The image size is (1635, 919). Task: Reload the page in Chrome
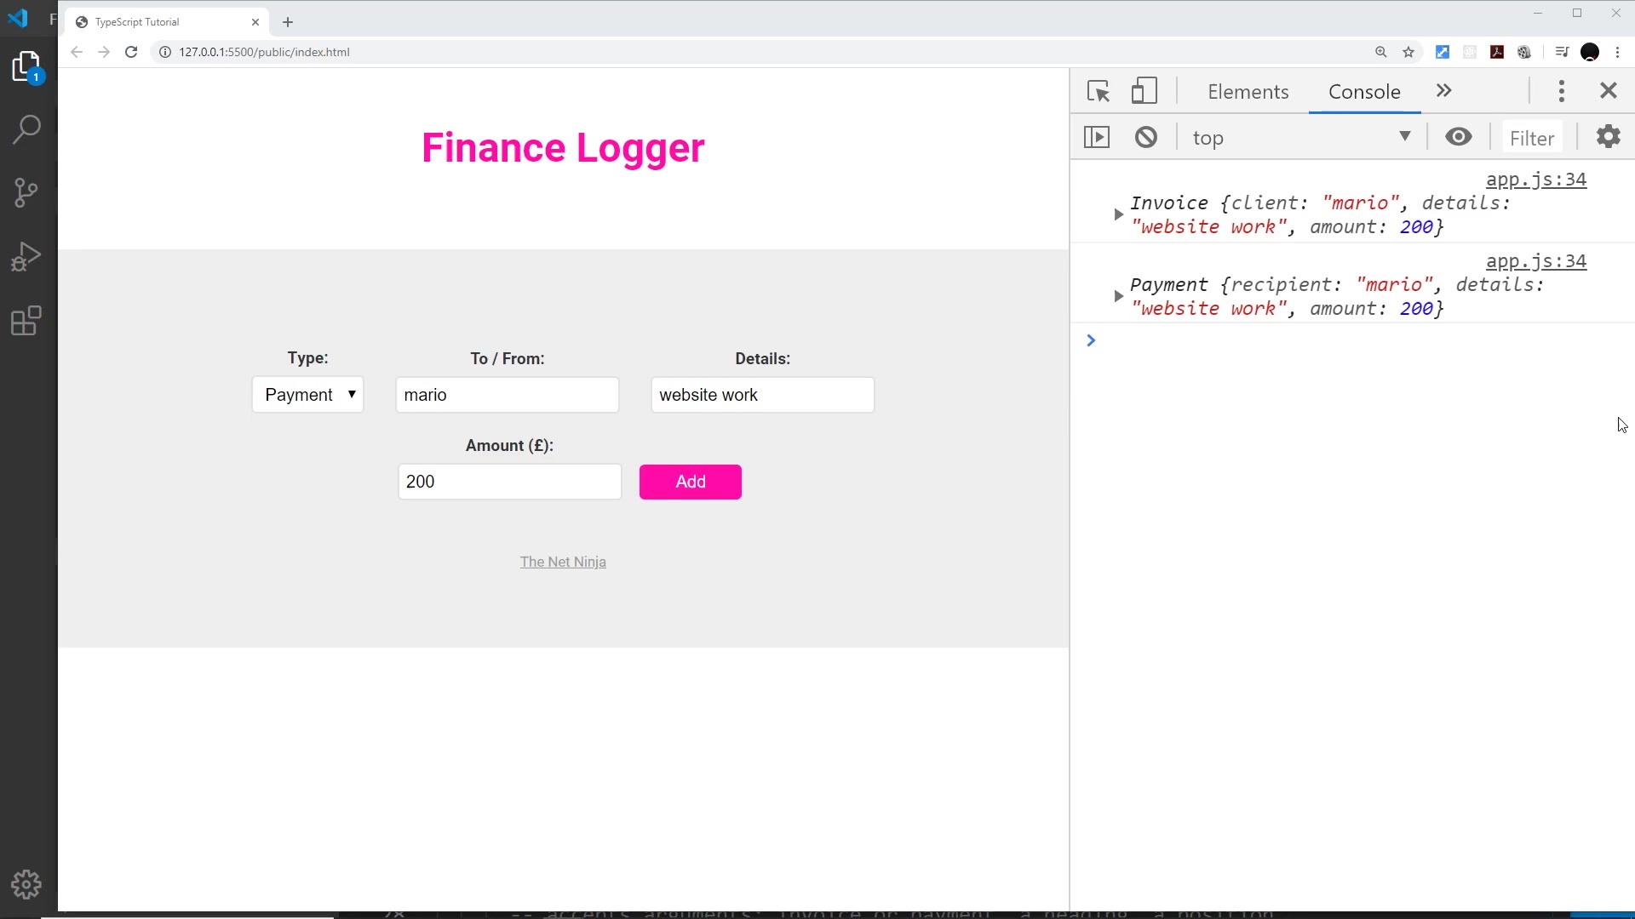click(x=131, y=52)
